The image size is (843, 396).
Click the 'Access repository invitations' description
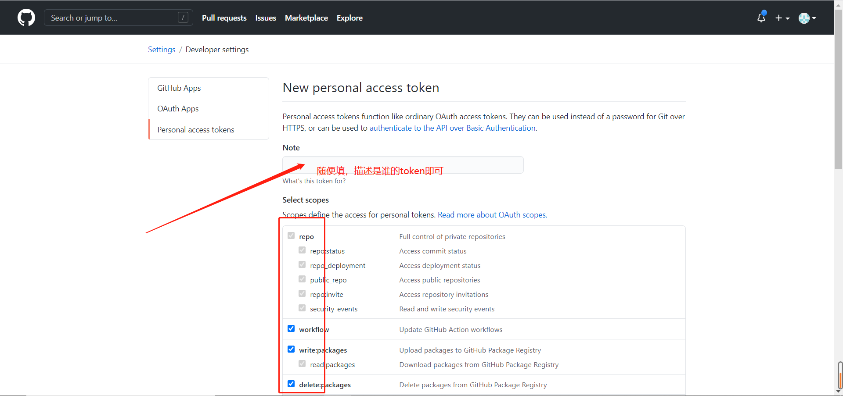pyautogui.click(x=444, y=295)
